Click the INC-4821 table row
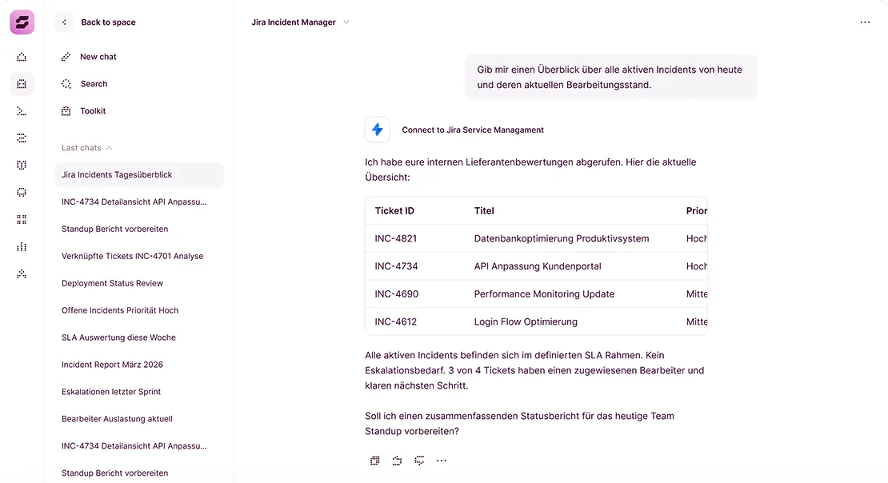Image resolution: width=888 pixels, height=483 pixels. pyautogui.click(x=536, y=238)
